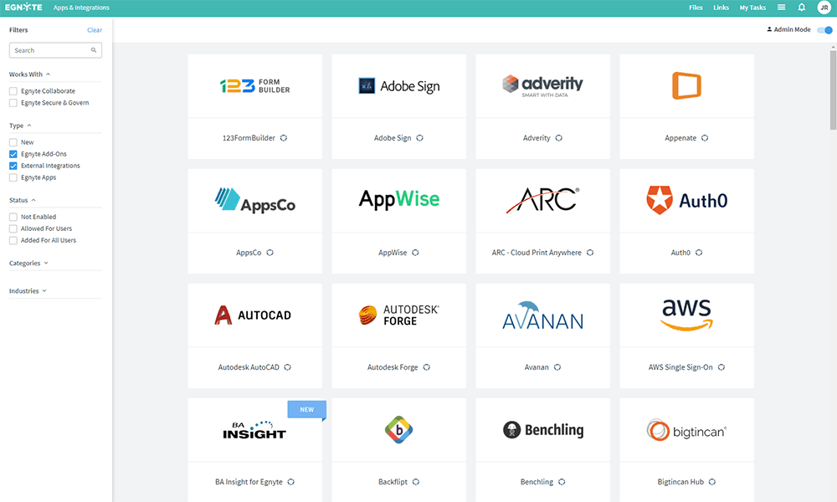Open the AppsCo app name link

(x=249, y=253)
